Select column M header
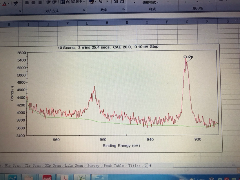Screen dimensions: 240x180 (x=107, y=23)
